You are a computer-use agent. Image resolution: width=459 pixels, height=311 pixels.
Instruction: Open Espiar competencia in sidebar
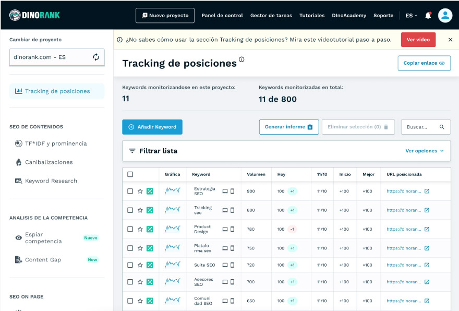[x=57, y=238]
